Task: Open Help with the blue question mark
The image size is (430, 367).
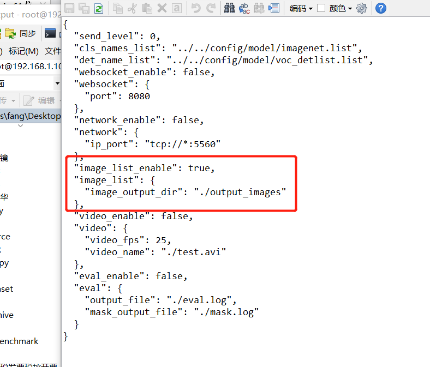Action: (x=381, y=8)
